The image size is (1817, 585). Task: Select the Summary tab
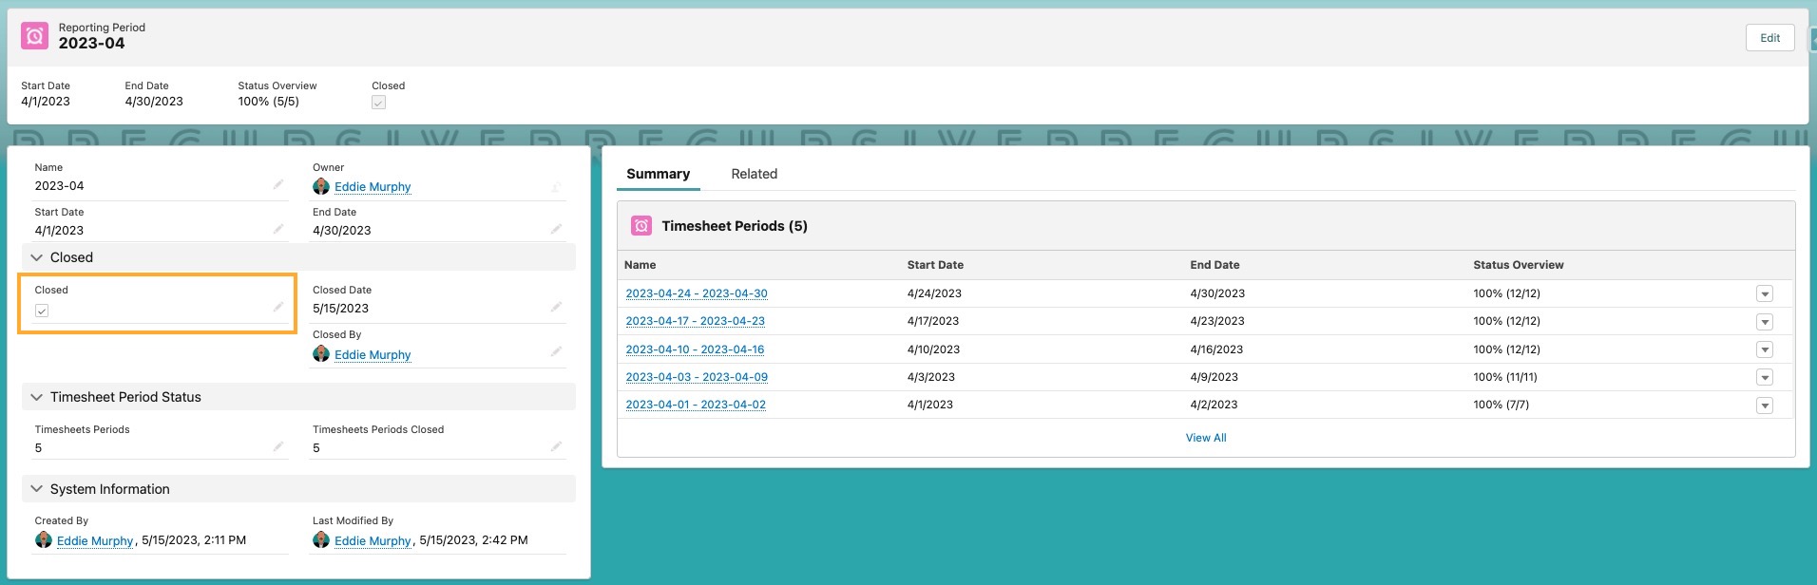coord(658,174)
